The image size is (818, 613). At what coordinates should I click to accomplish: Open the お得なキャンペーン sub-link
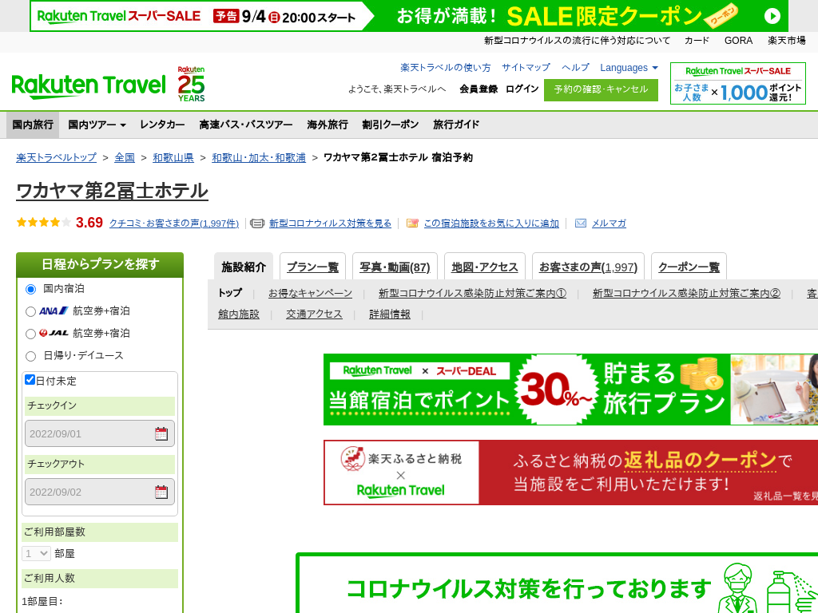pyautogui.click(x=311, y=294)
